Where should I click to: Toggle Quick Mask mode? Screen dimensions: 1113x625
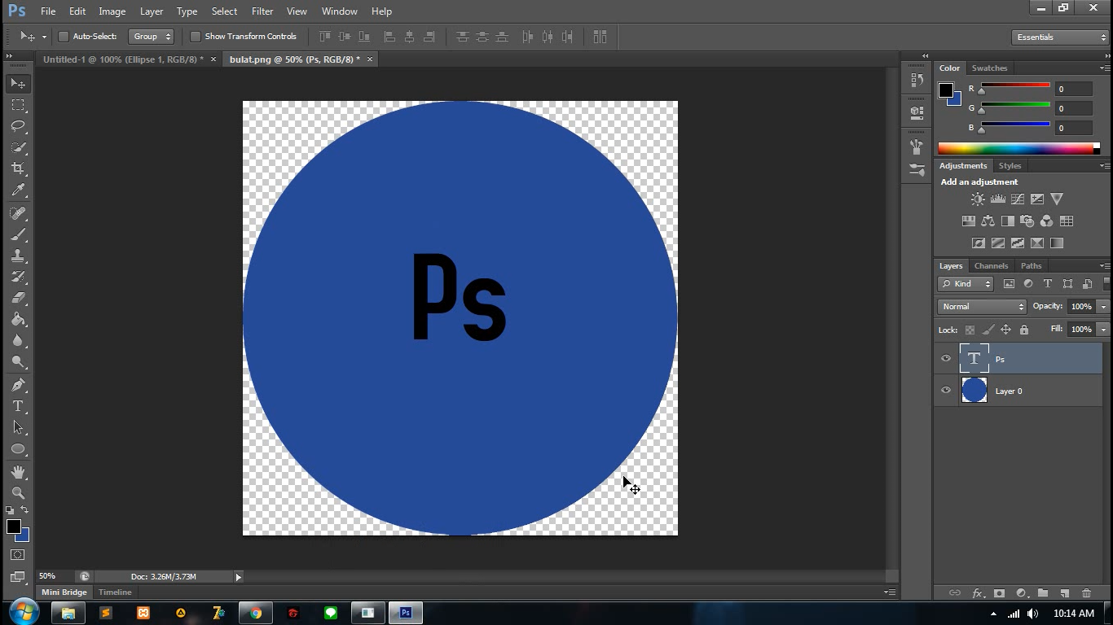pos(18,554)
